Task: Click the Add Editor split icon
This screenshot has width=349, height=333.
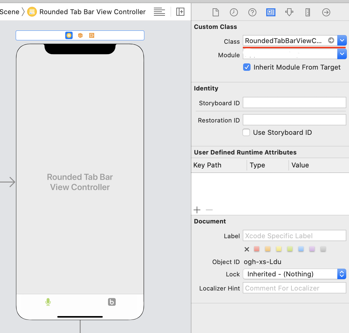Action: (x=180, y=12)
